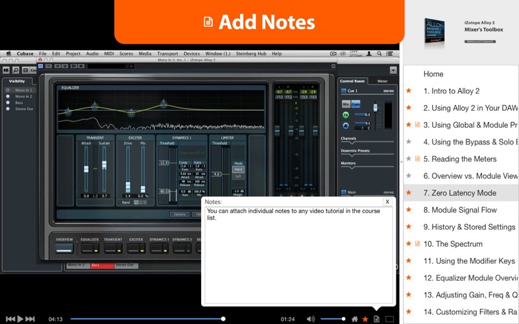The image size is (519, 324).
Task: Jump to the previous video
Action: (x=10, y=319)
